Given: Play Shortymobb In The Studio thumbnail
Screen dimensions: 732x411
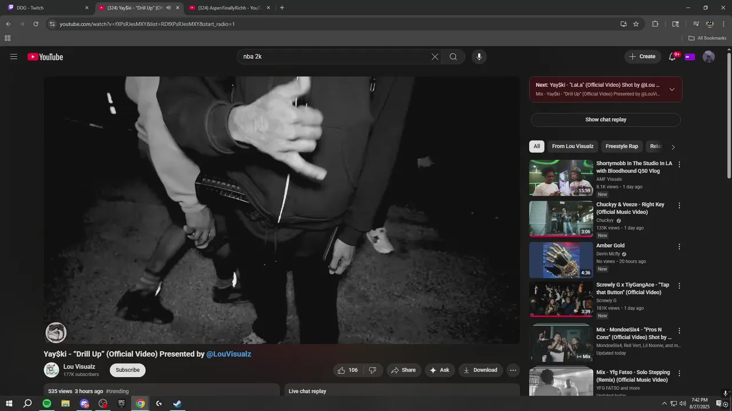Looking at the screenshot, I should (561, 178).
